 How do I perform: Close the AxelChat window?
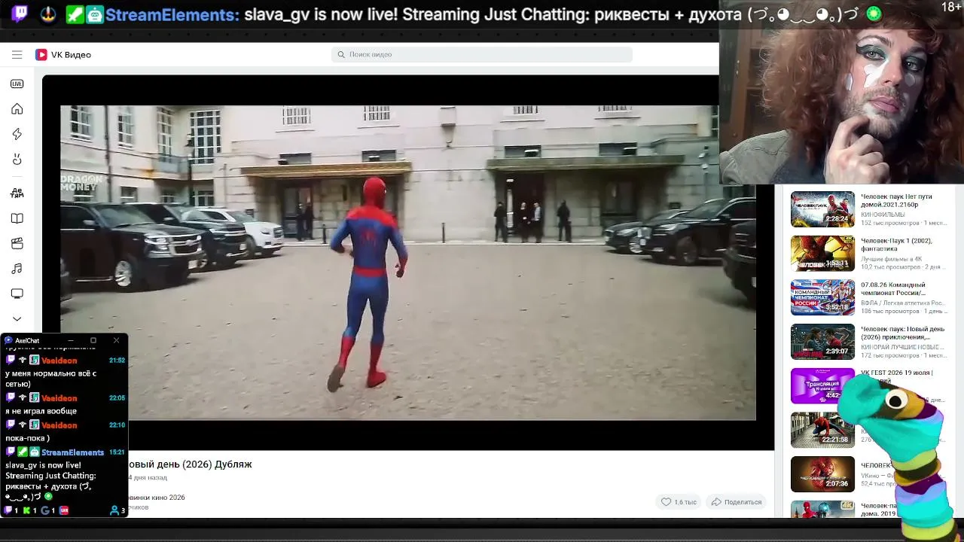click(116, 340)
